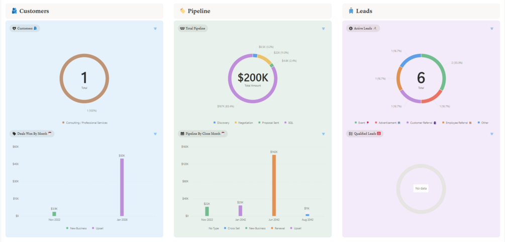Click the purple $25K bar for Jan 2042
Viewport: 505px width, 242px height.
pyautogui.click(x=240, y=210)
